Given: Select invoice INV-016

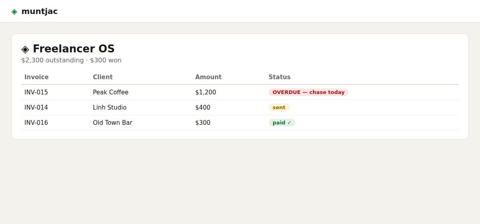Looking at the screenshot, I should click(x=36, y=123).
